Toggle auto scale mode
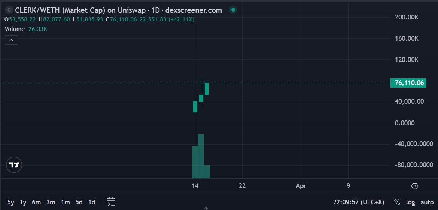Image resolution: width=438 pixels, height=210 pixels. pos(427,202)
